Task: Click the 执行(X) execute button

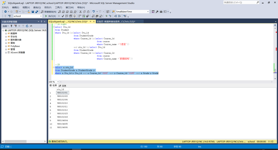Action: [50, 16]
